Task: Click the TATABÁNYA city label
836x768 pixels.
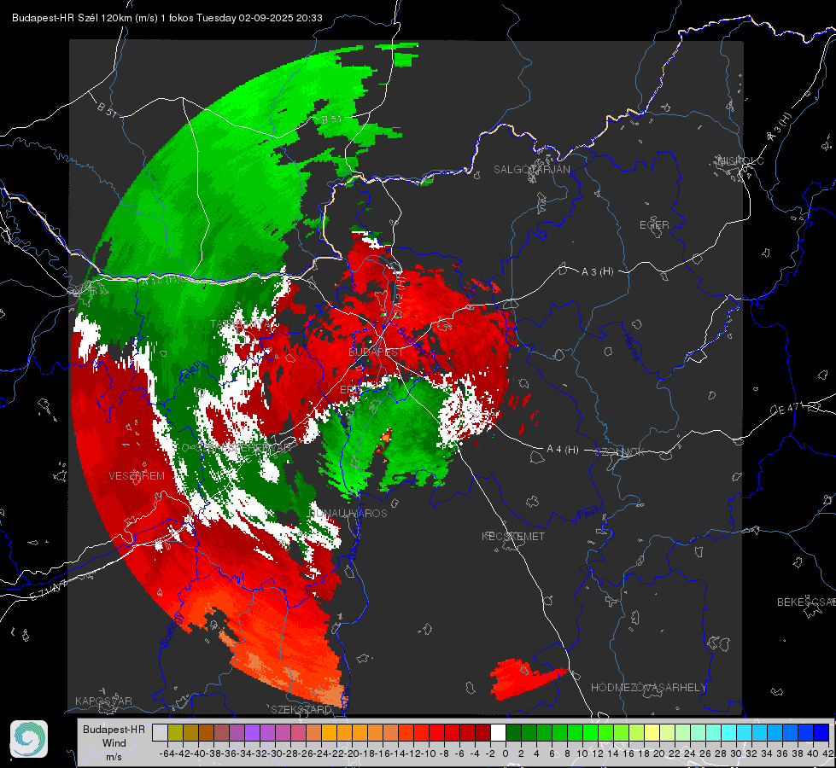Action: coord(242,324)
